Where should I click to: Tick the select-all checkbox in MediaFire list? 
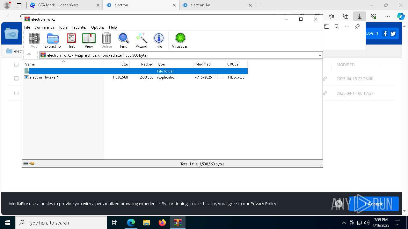[16, 65]
